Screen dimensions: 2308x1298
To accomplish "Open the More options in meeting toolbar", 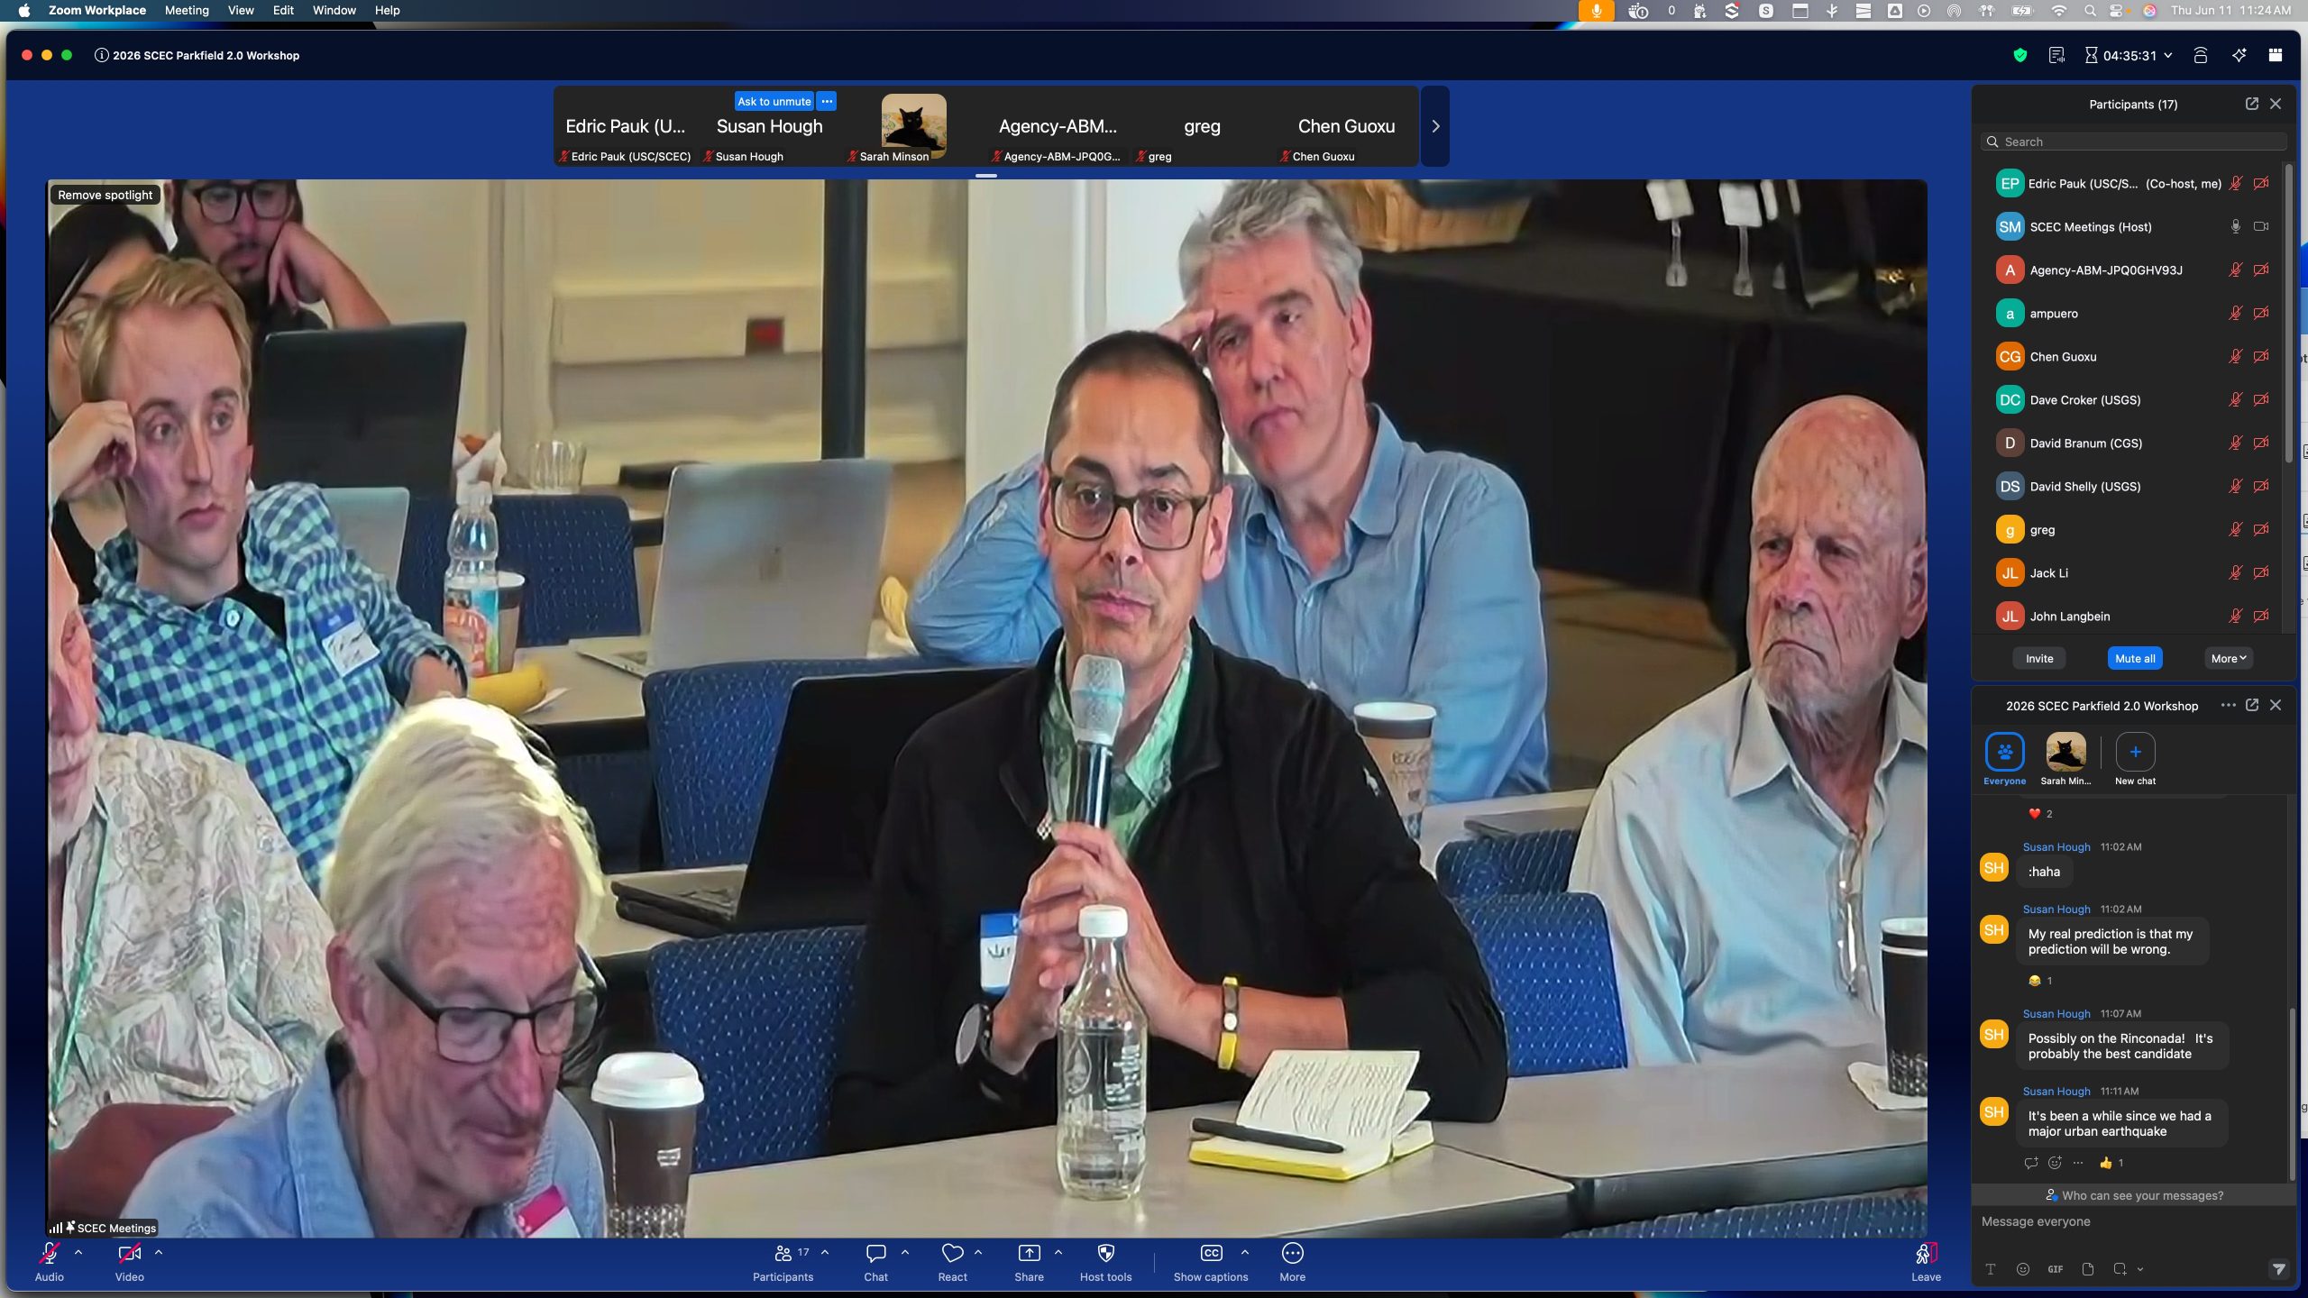I will point(1292,1262).
